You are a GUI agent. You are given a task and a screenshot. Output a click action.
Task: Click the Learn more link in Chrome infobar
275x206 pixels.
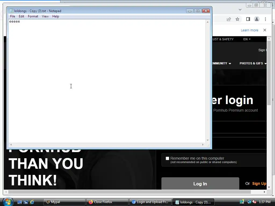click(249, 30)
